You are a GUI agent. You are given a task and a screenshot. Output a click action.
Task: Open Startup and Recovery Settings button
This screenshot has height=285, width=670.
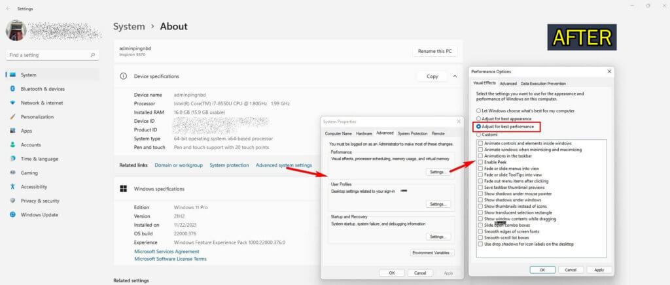click(438, 237)
